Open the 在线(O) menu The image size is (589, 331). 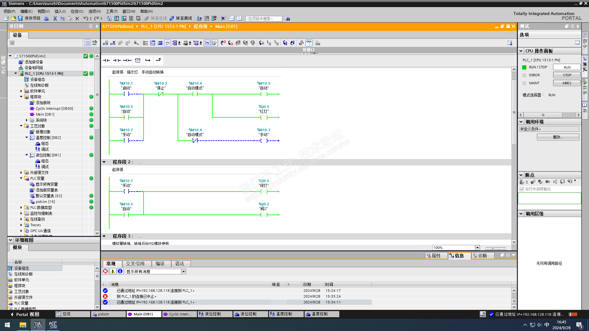(x=77, y=11)
